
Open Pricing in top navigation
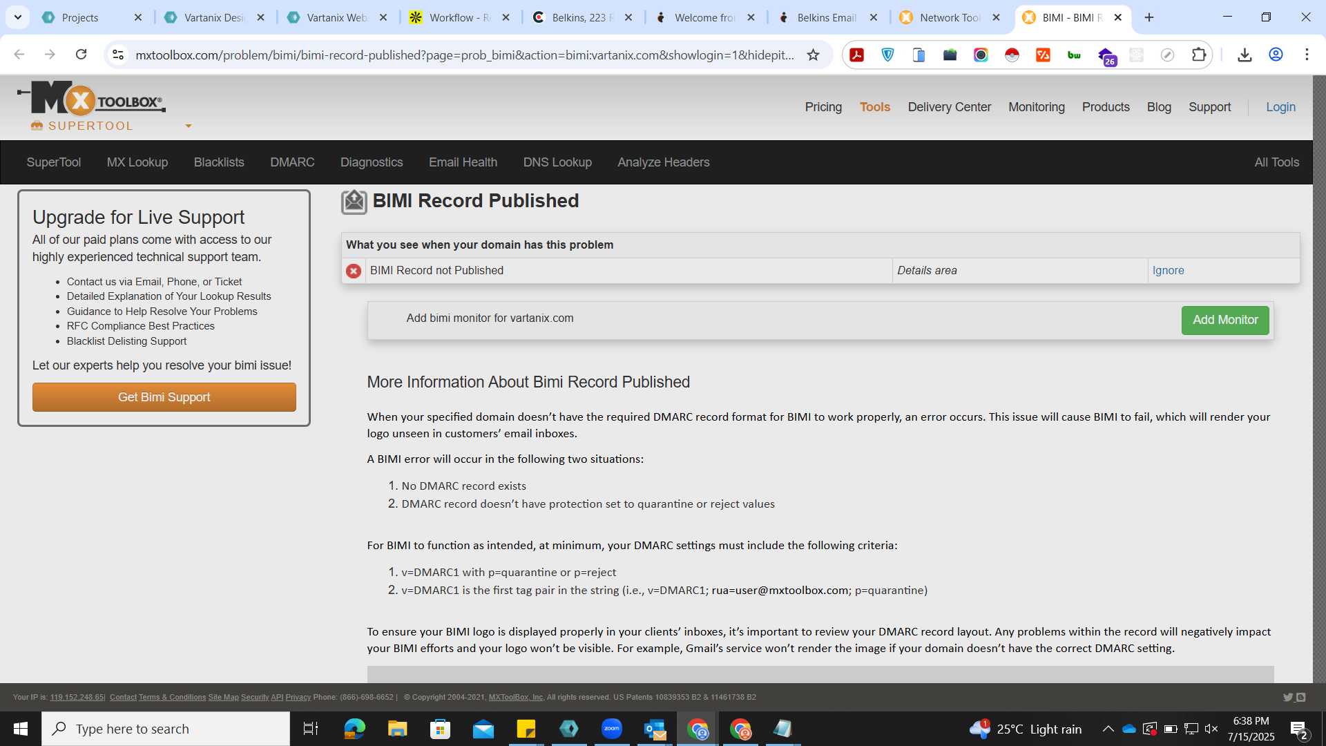[x=823, y=107]
